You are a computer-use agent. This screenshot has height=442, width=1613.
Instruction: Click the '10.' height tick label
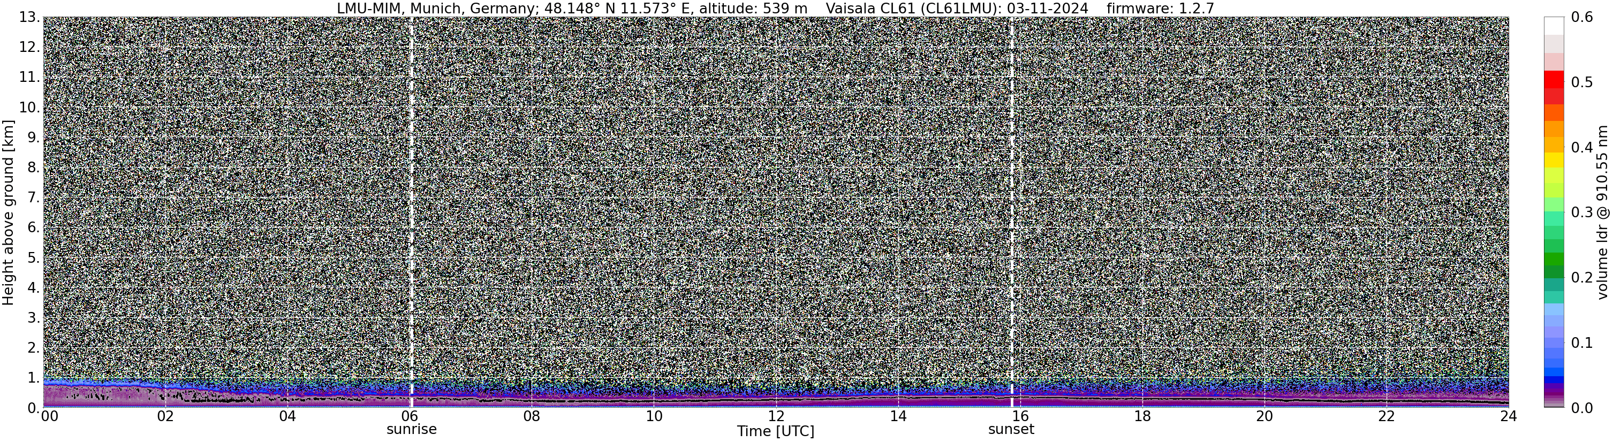point(30,107)
